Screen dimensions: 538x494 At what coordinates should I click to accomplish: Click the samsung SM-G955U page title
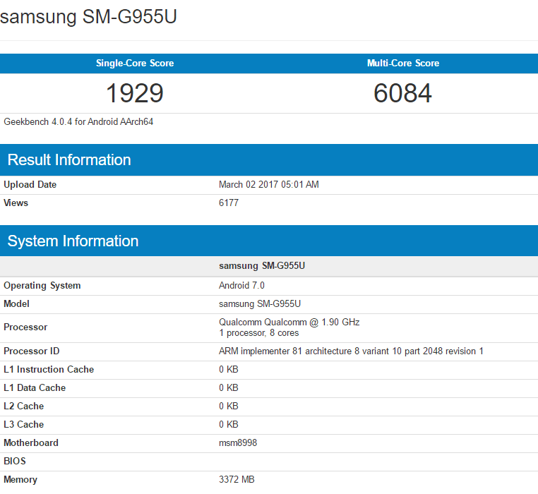(88, 17)
